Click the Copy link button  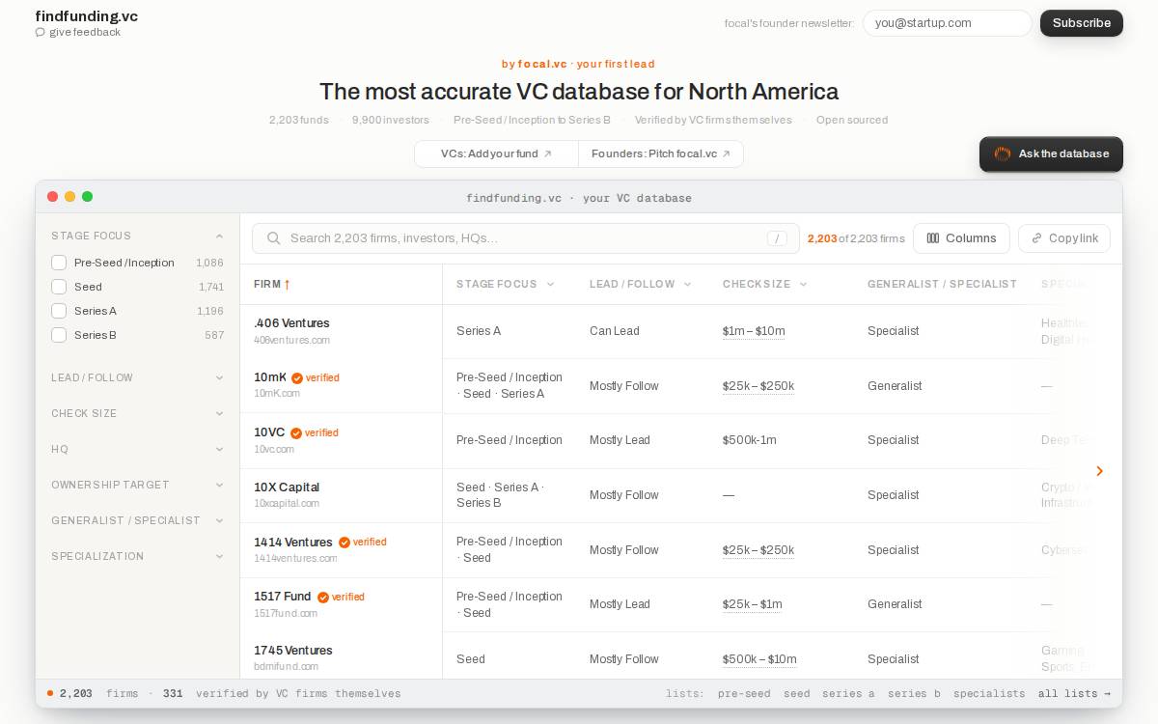click(1064, 238)
